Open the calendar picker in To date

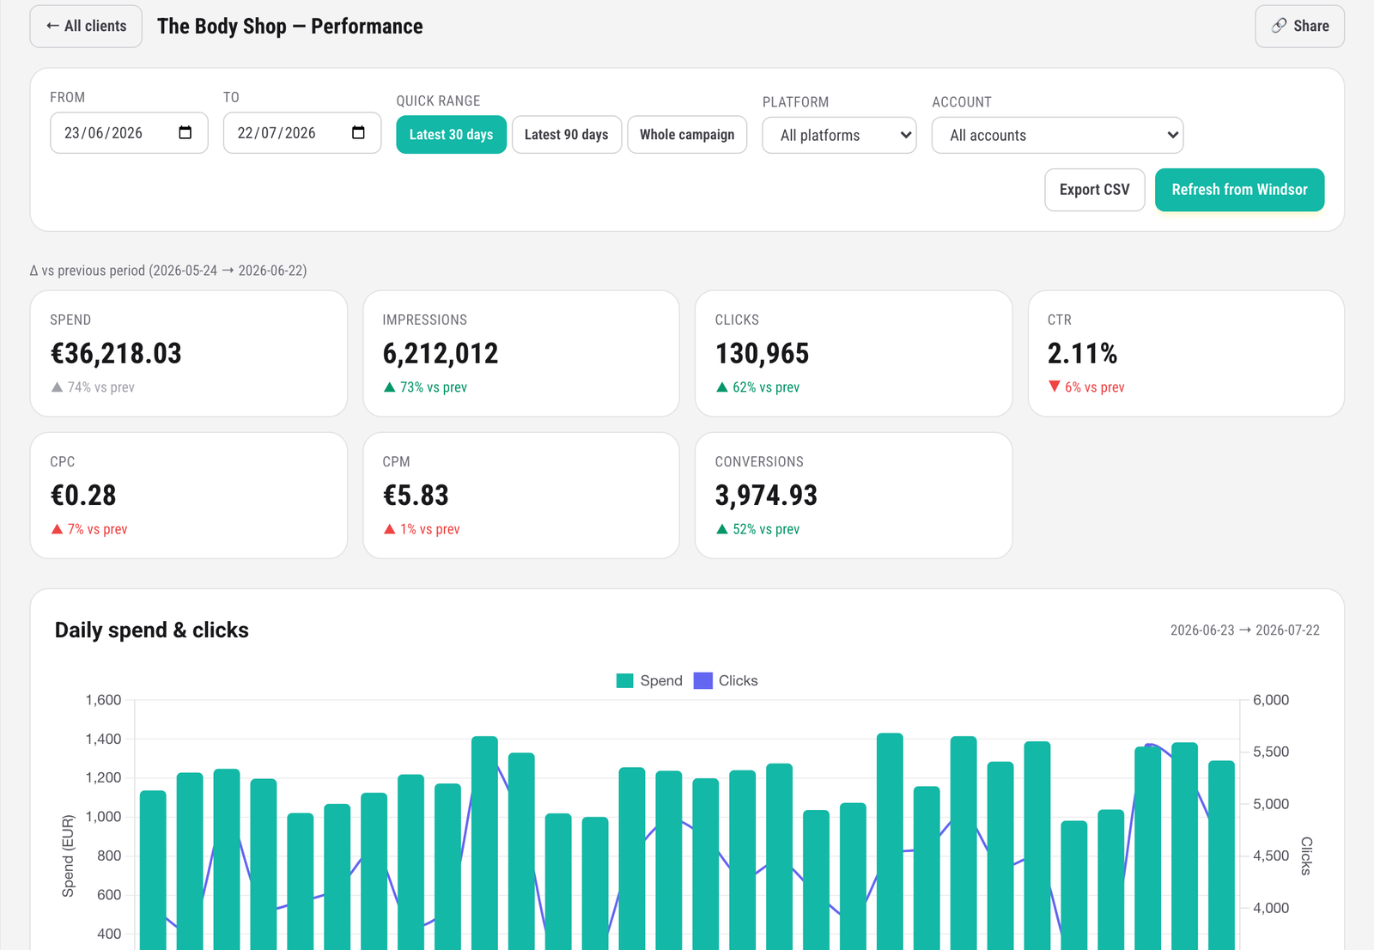coord(358,133)
